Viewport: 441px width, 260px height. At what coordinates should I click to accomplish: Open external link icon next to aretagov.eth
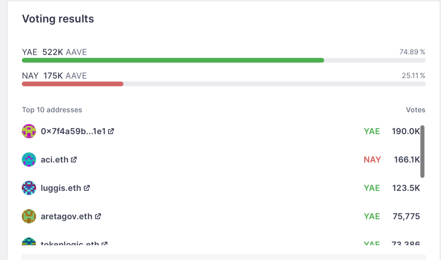98,216
